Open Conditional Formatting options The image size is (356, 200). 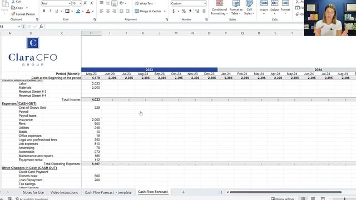point(219,8)
